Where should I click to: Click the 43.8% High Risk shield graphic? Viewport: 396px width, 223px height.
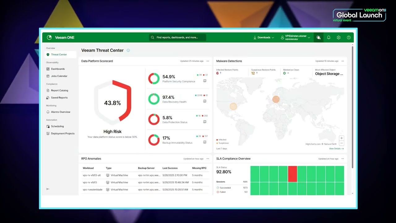113,103
